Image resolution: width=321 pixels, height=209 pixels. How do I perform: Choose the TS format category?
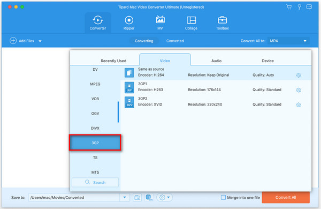pyautogui.click(x=95, y=158)
